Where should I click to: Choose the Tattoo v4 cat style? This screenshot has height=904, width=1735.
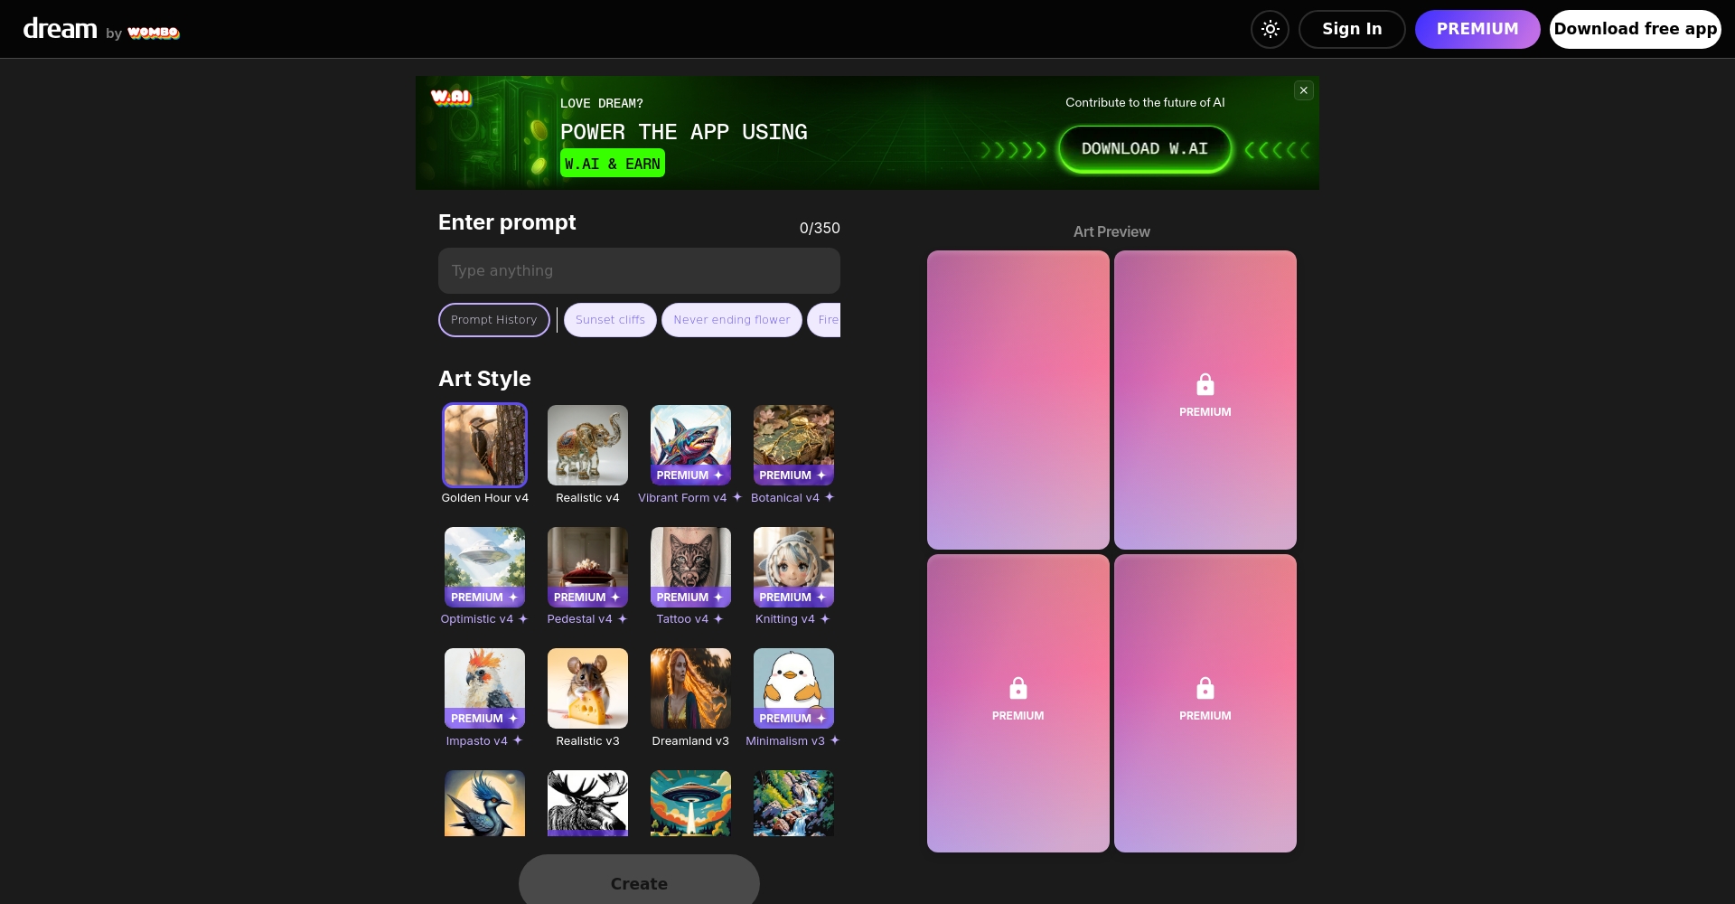coord(690,567)
